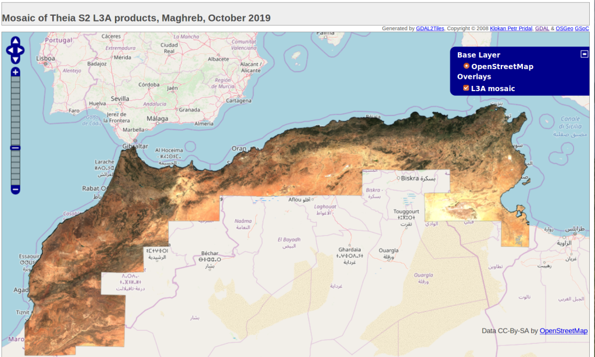The image size is (595, 357).
Task: Pan the map south with down arrow
Action: [15, 59]
